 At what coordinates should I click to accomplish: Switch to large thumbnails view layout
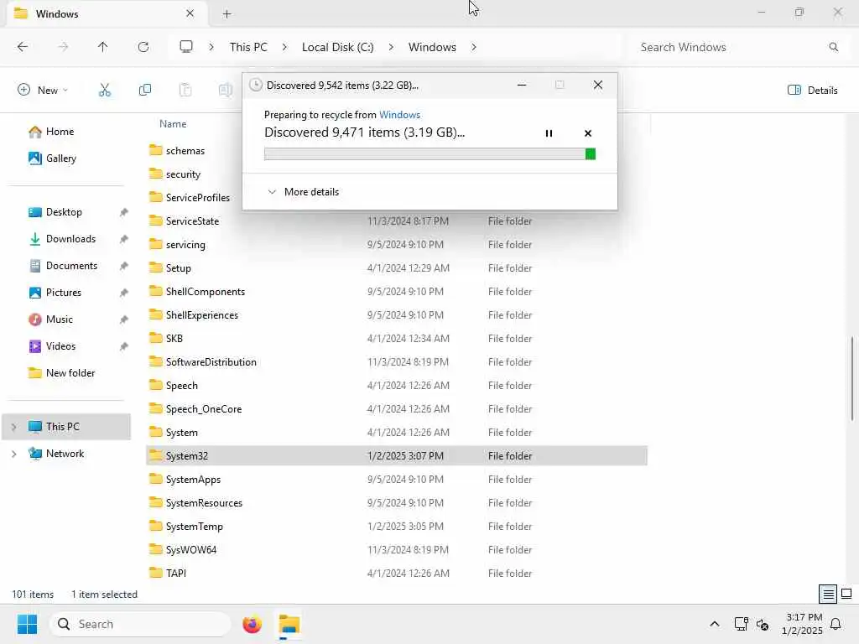coord(846,594)
